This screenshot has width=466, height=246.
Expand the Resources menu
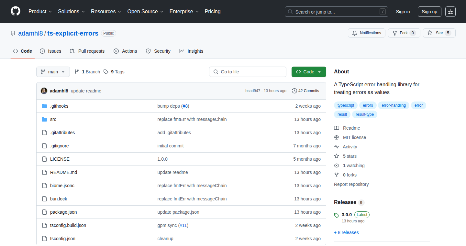pos(106,12)
